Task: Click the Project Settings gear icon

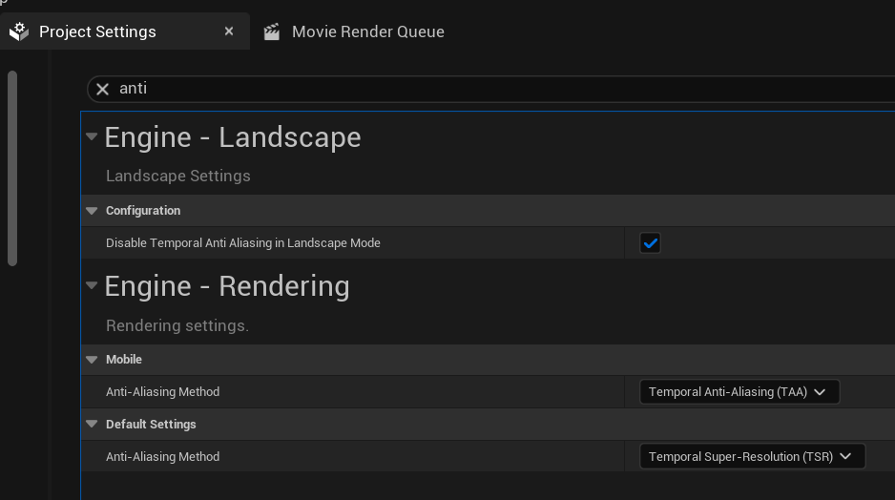Action: (19, 31)
